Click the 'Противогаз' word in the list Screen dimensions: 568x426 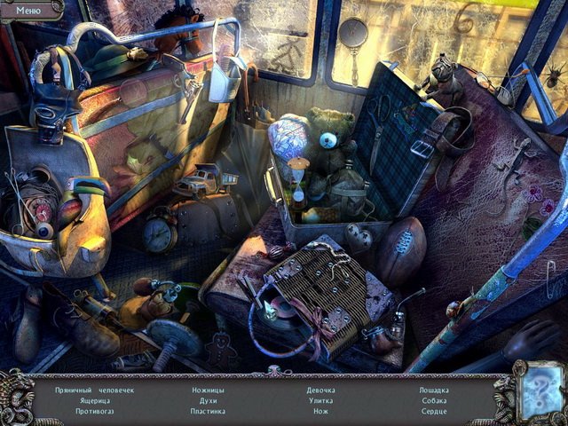click(x=99, y=411)
